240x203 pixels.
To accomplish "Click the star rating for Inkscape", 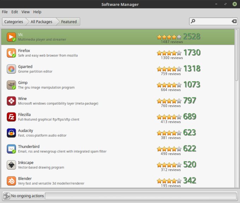I will pyautogui.click(x=169, y=165).
